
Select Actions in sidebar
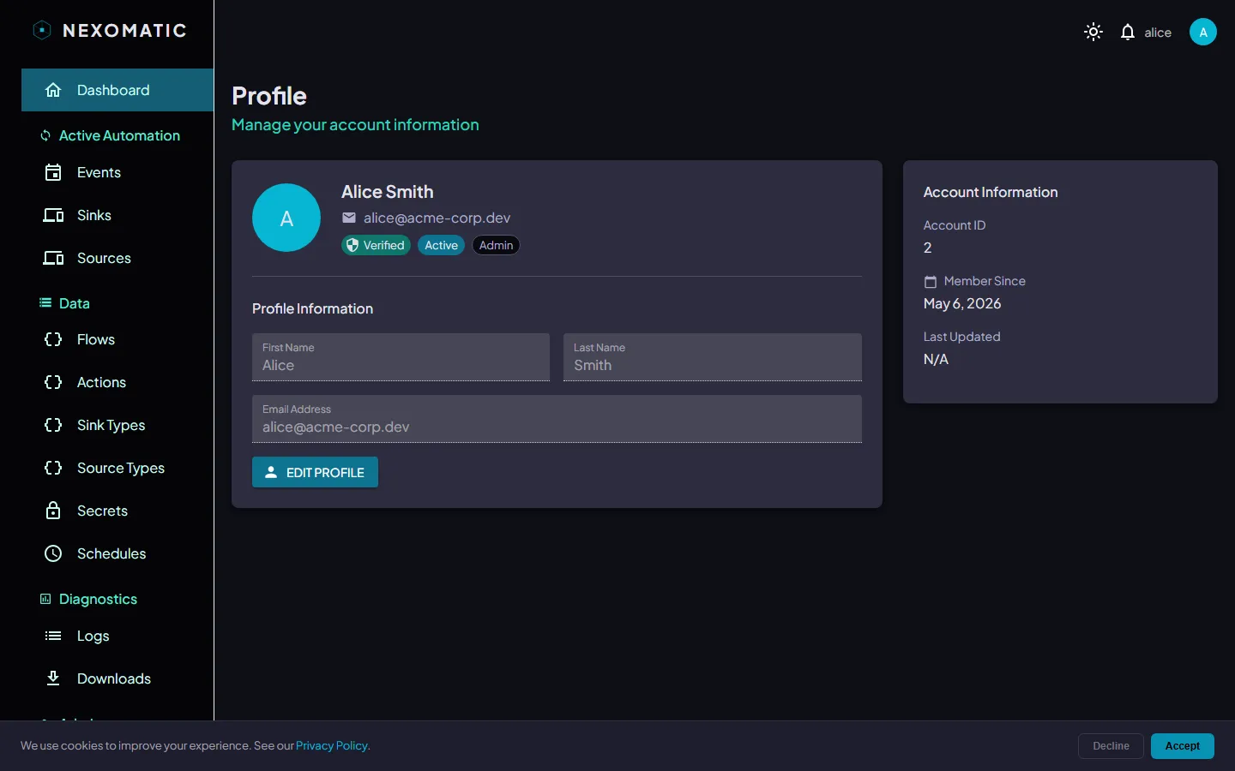click(117, 382)
